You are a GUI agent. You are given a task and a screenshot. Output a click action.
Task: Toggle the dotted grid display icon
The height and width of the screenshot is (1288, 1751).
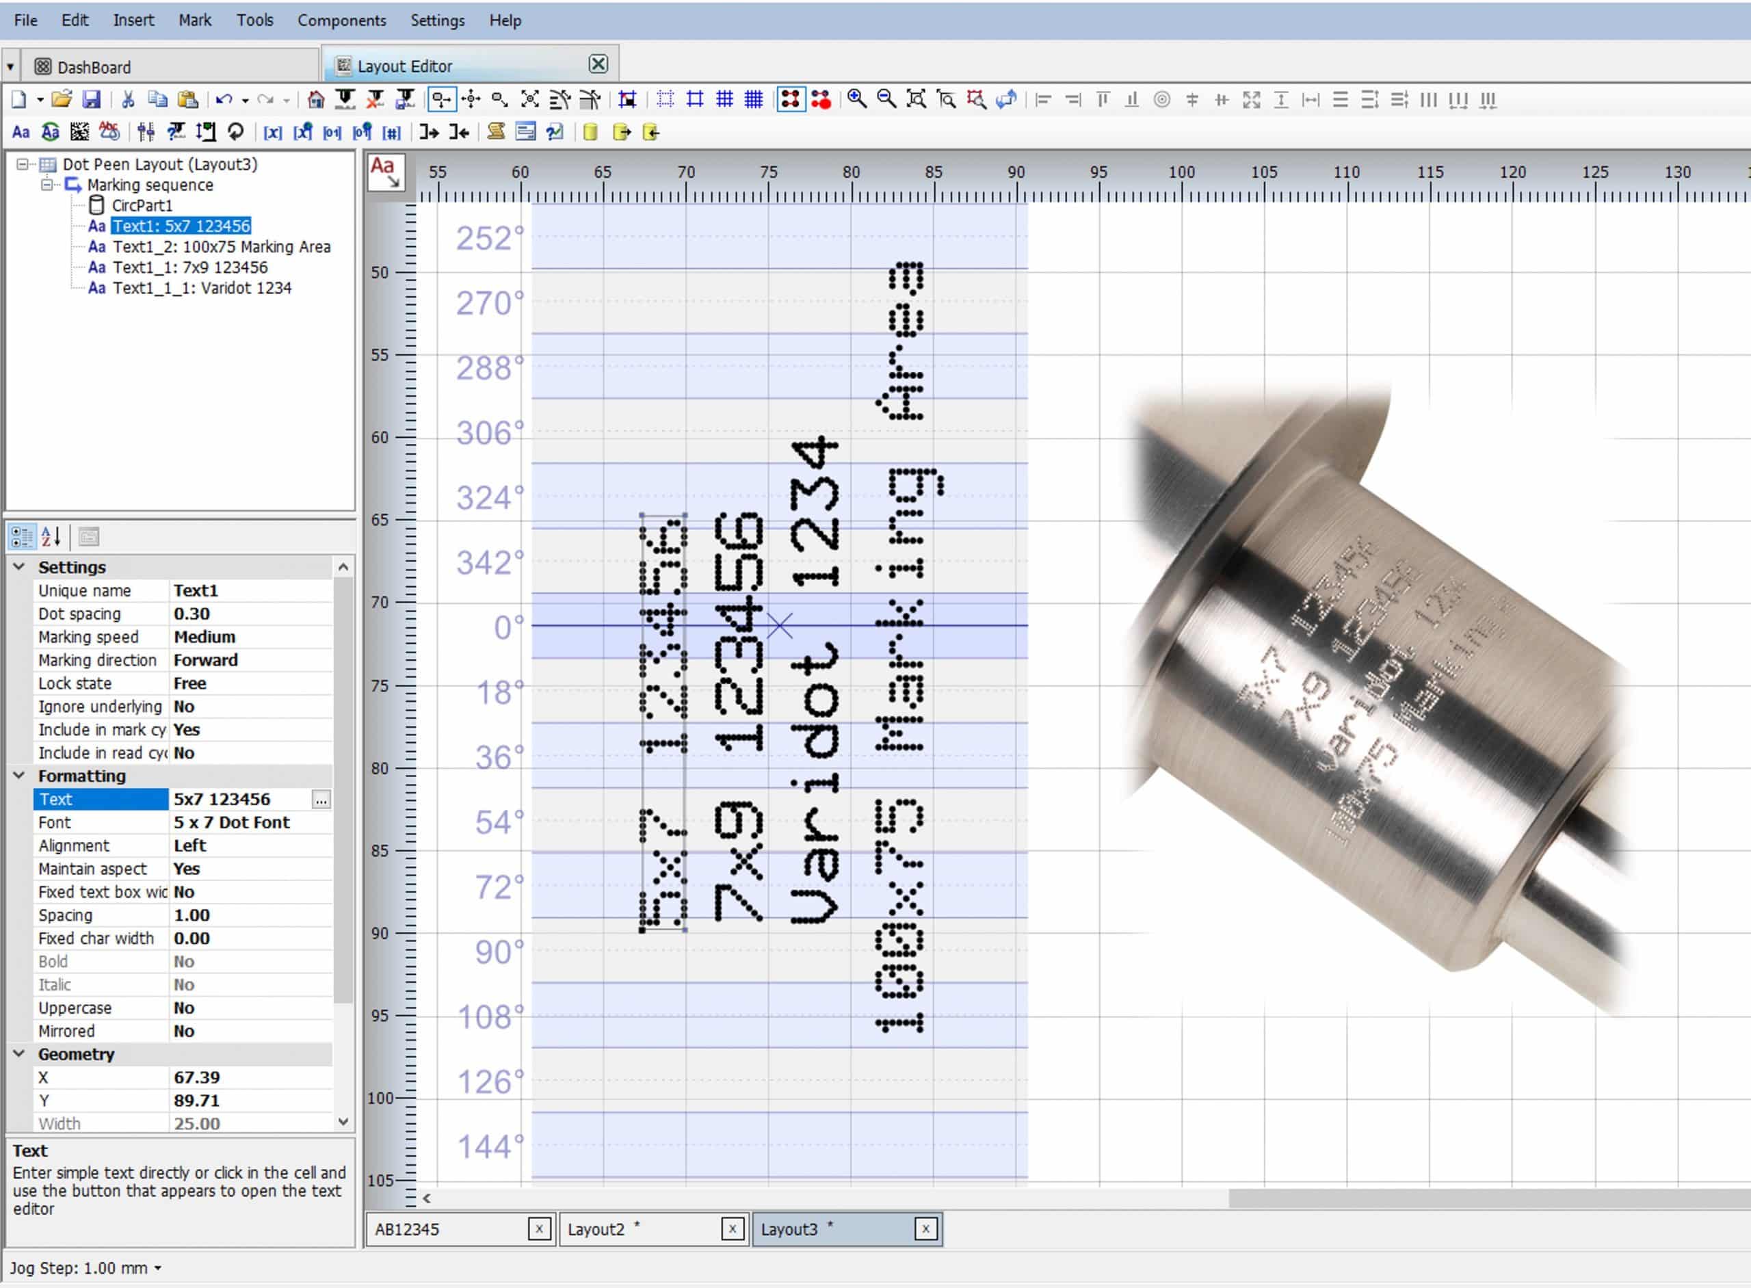tap(665, 99)
